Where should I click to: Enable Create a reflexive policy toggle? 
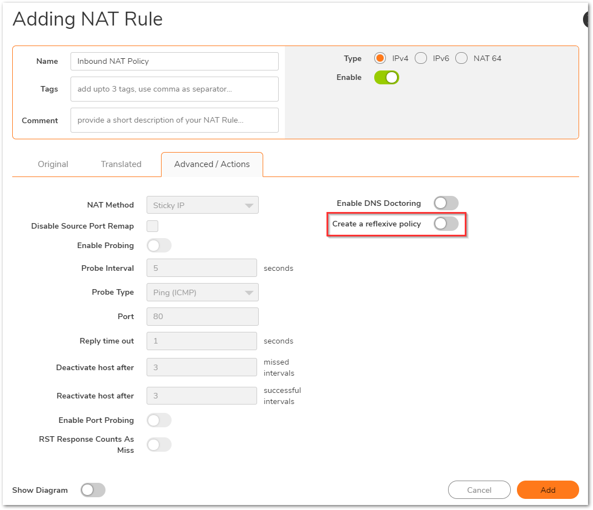[x=446, y=224]
